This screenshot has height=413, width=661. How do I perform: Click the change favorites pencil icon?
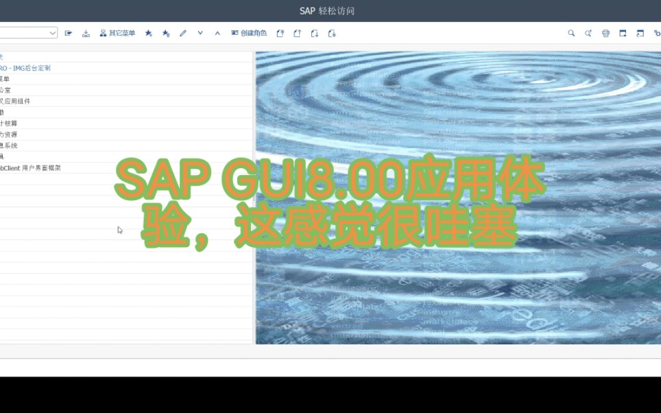(183, 33)
